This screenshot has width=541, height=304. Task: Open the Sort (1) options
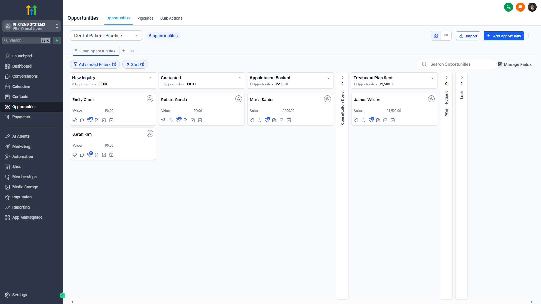click(135, 64)
